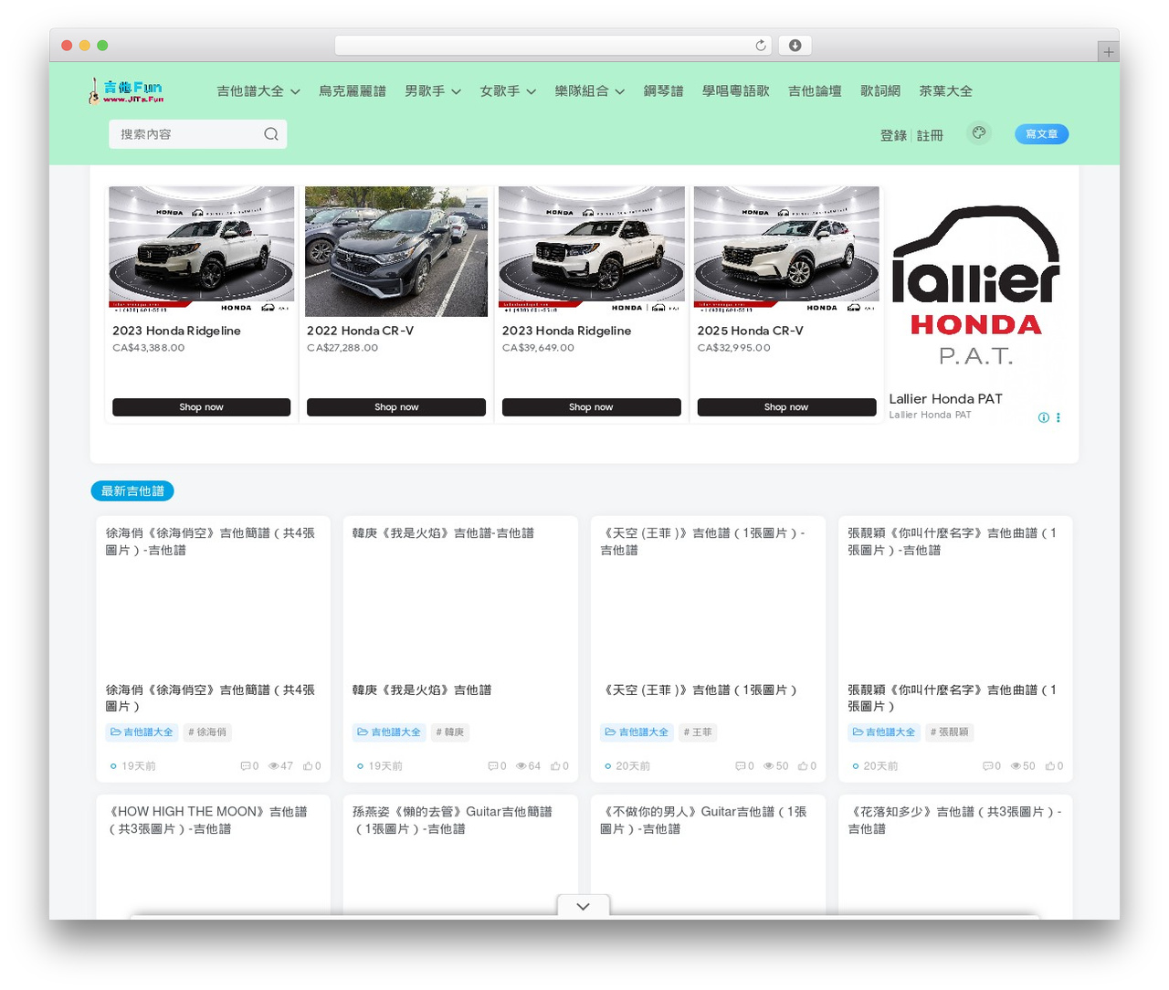Open the 最新吉他譜 section label
This screenshot has height=990, width=1169.
pyautogui.click(x=132, y=491)
